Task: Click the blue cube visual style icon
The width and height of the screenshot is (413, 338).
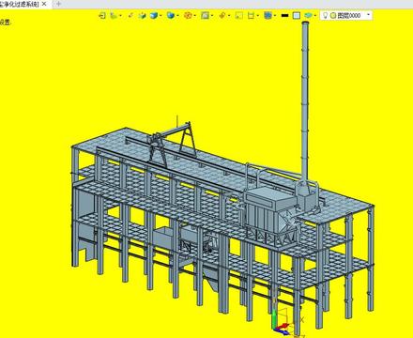Action: 268,15
